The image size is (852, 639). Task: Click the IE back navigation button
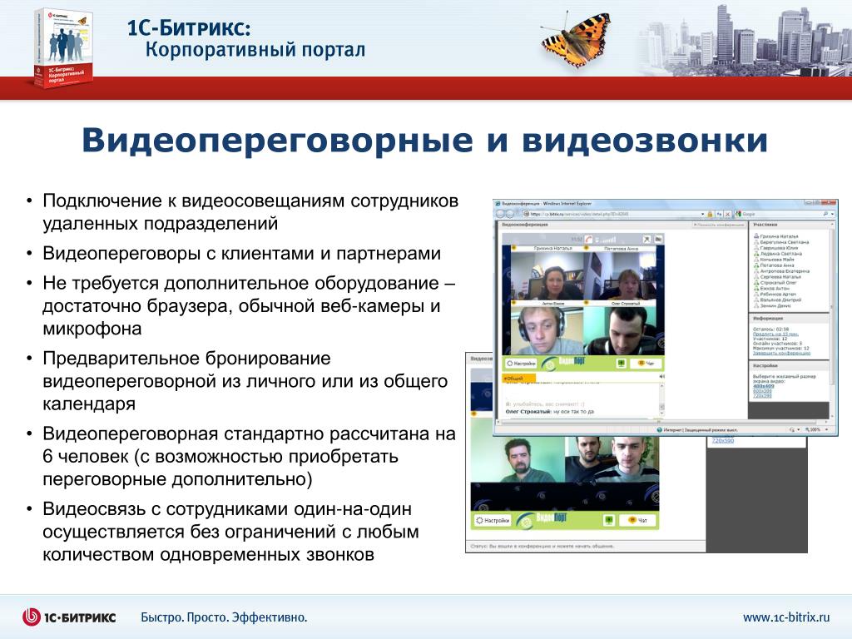click(x=501, y=214)
